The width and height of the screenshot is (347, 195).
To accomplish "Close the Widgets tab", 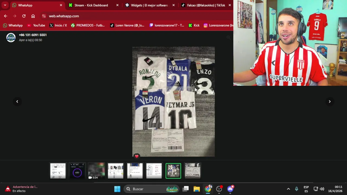I will point(173,5).
